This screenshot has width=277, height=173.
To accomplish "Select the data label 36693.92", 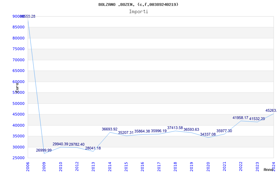I will (x=109, y=129).
